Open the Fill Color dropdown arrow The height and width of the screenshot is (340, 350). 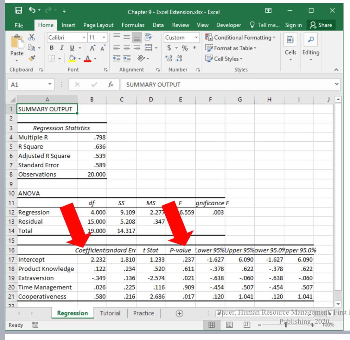coord(79,58)
